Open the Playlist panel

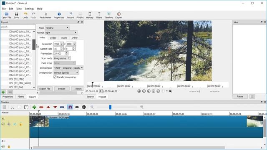[x=80, y=15]
